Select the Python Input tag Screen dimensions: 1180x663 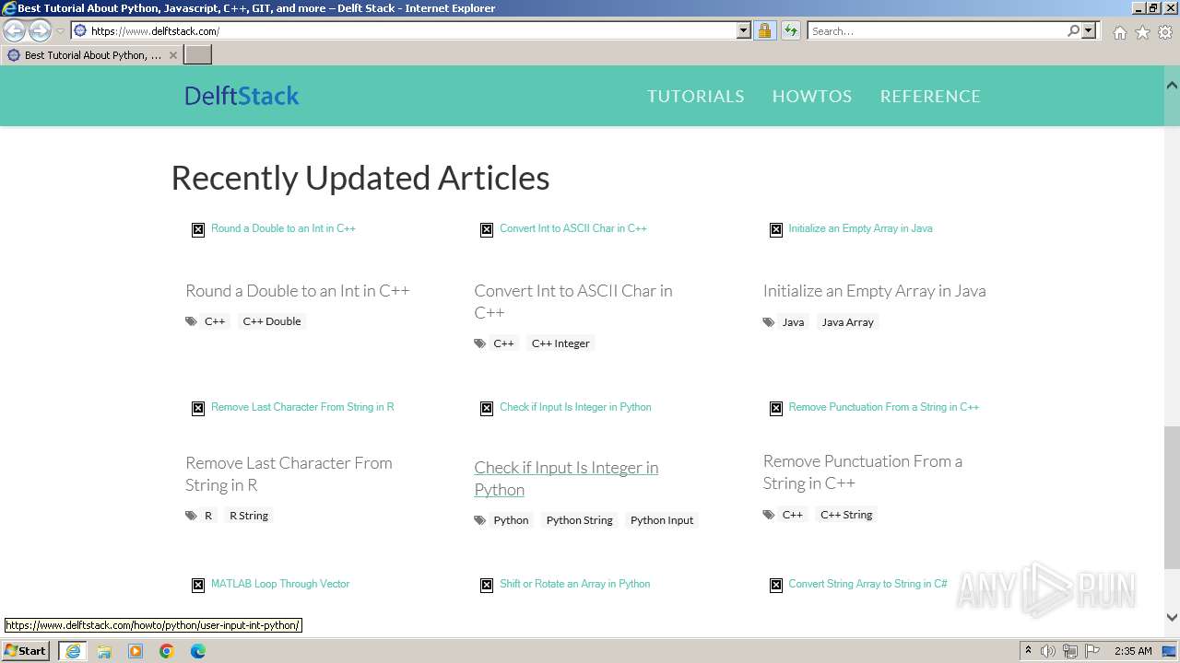(x=662, y=520)
